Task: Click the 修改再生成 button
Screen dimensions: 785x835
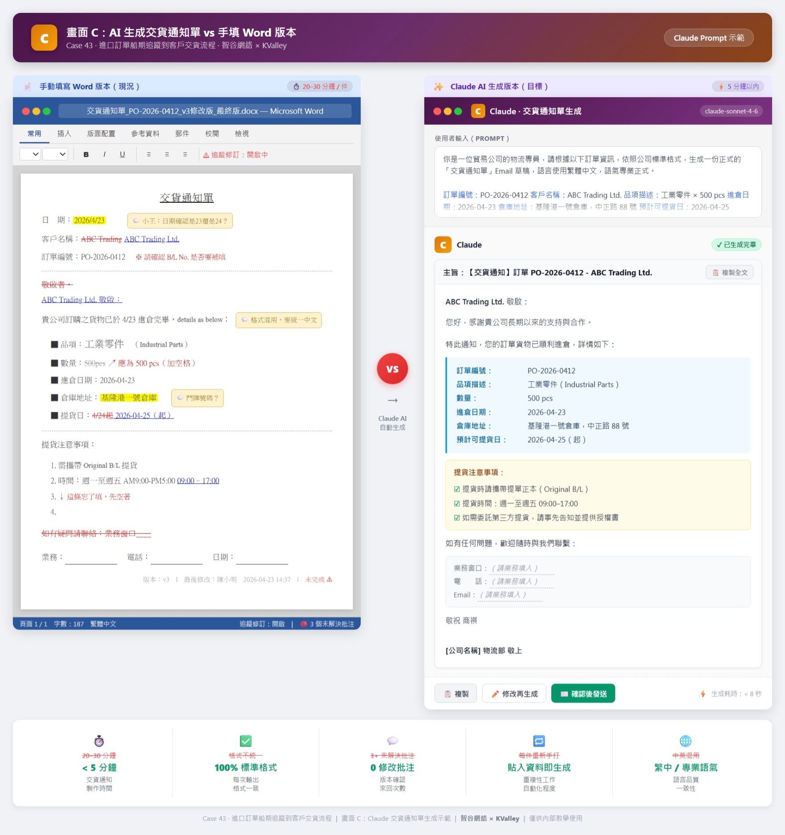Action: point(514,693)
